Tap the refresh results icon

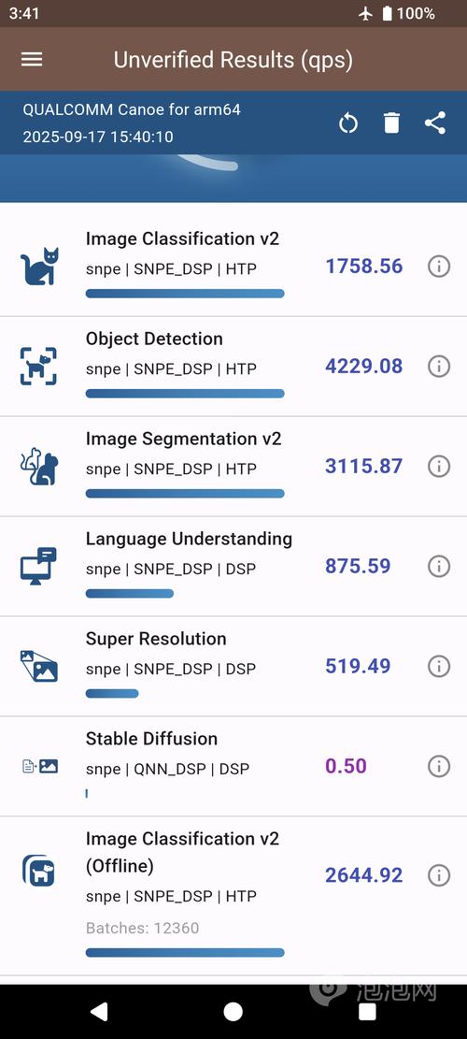(348, 123)
